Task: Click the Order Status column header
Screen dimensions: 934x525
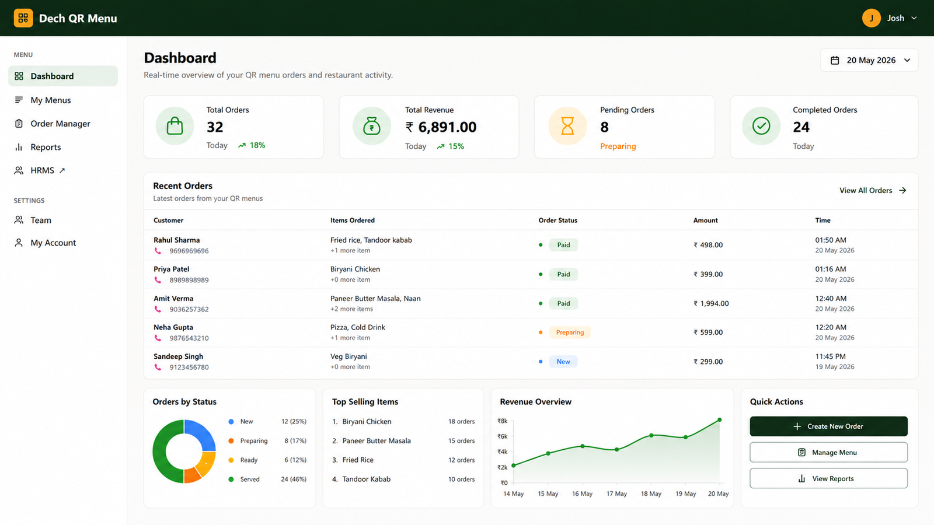Action: [557, 220]
